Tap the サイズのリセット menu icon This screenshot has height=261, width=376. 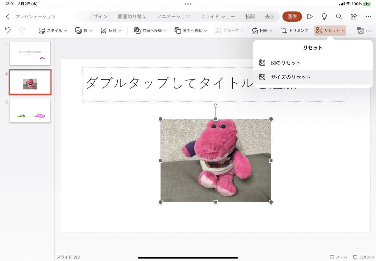[x=262, y=77]
